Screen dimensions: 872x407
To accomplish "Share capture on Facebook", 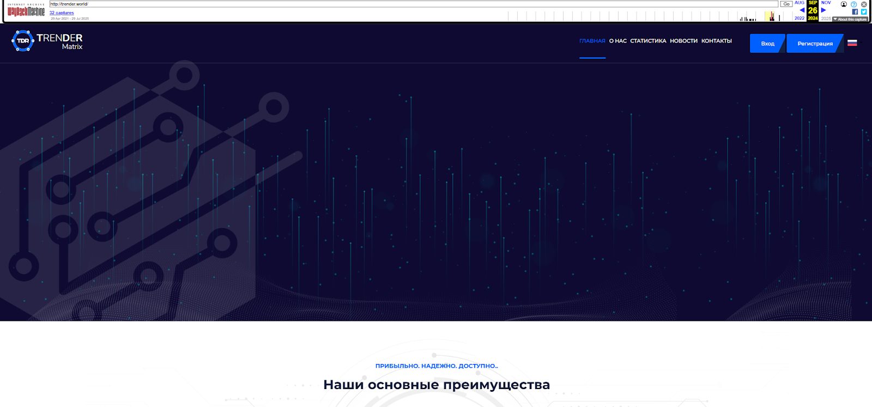I will tap(855, 11).
